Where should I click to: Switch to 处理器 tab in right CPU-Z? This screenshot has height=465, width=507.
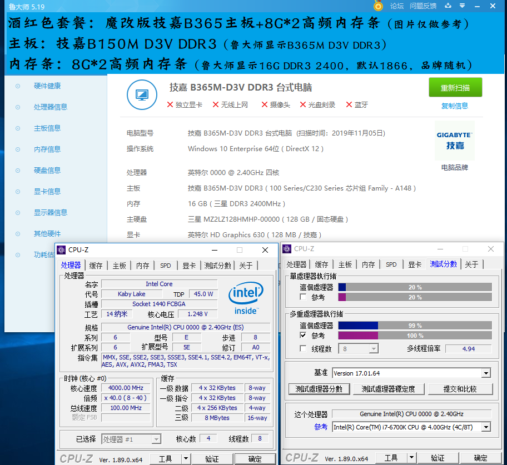click(x=296, y=264)
